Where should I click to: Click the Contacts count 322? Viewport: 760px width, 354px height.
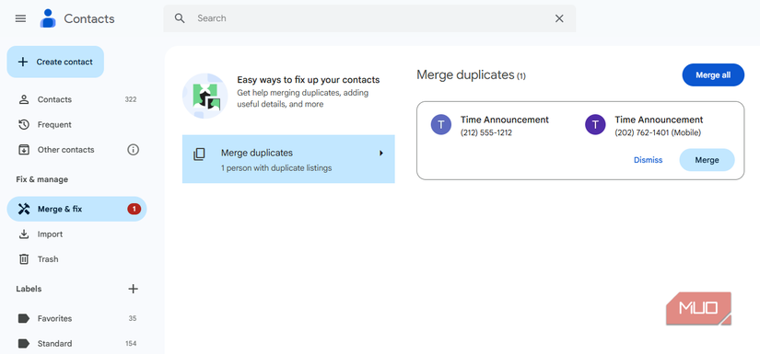[x=131, y=99]
